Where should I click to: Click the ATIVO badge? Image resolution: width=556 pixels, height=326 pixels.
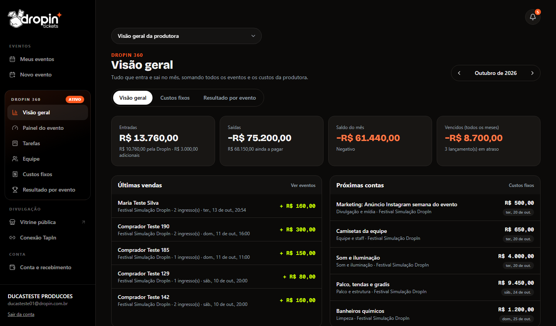click(75, 99)
